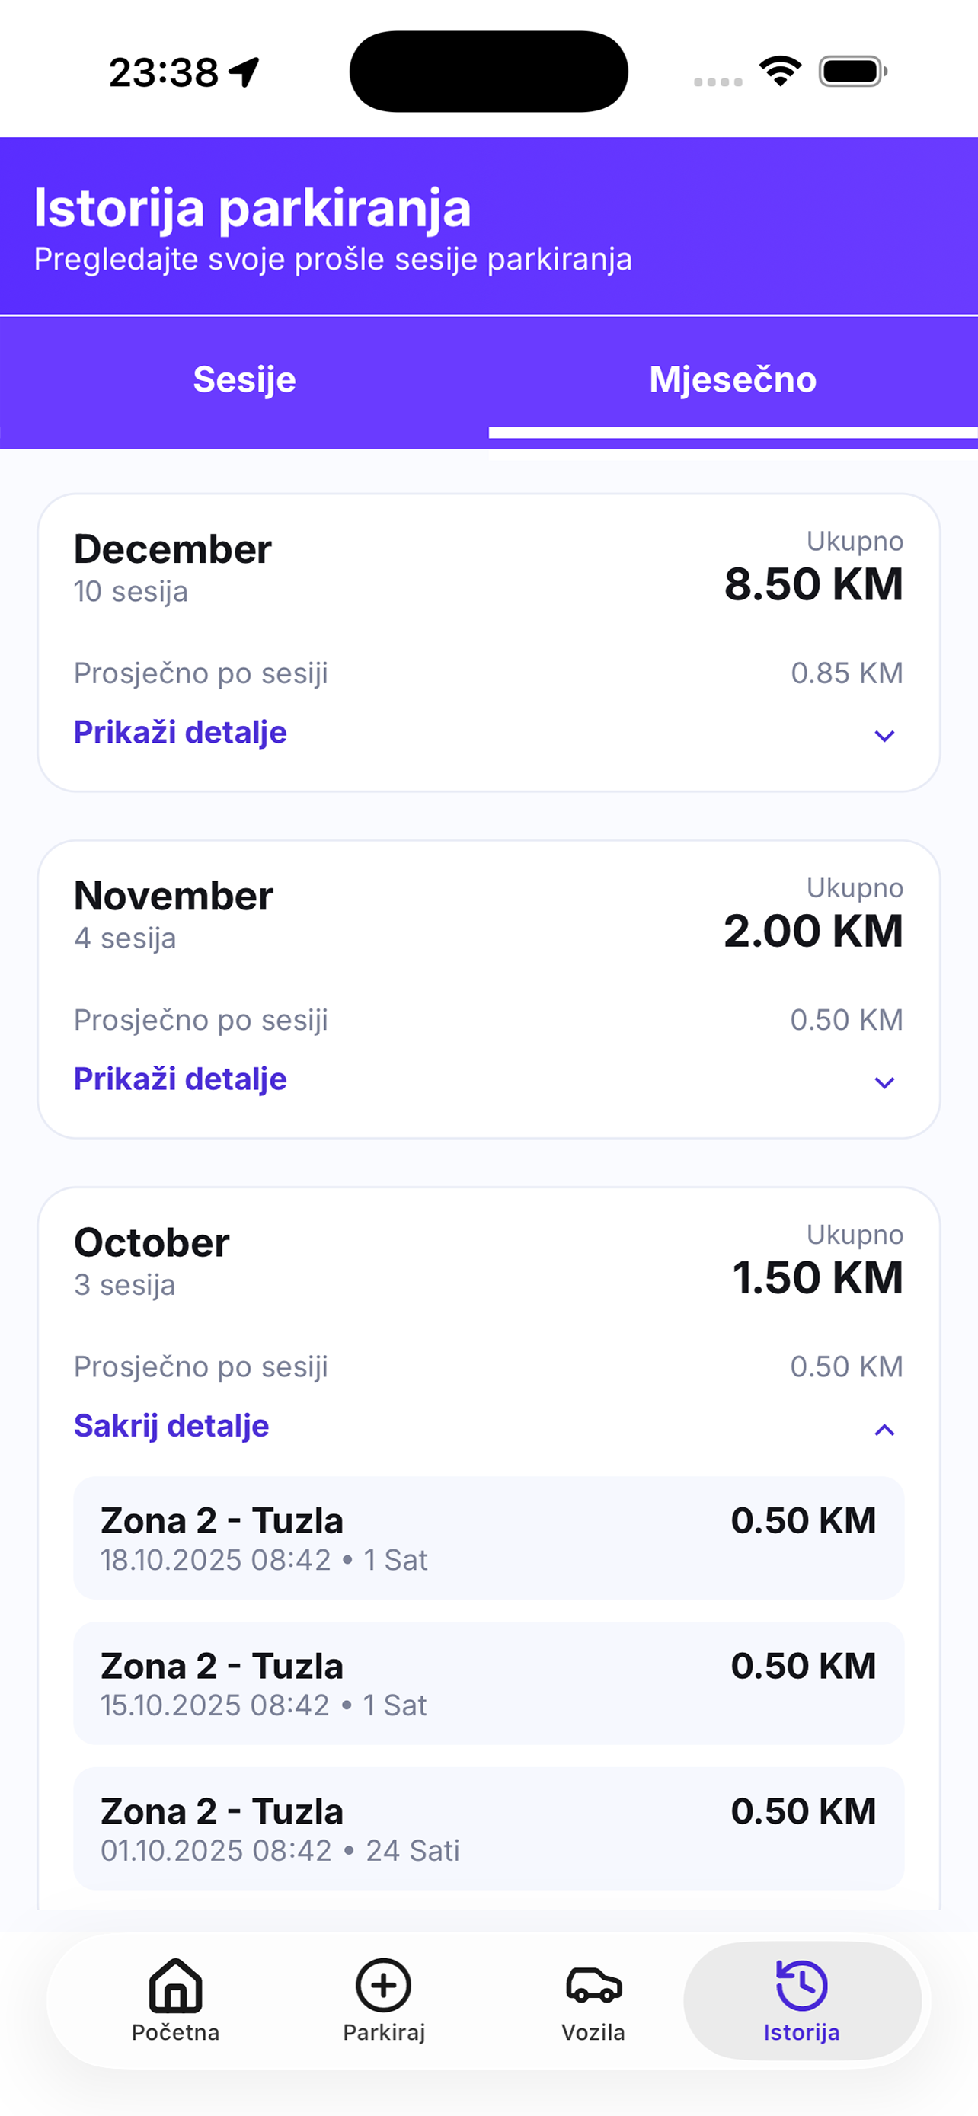Tap the cellular signal dots indicator

tap(718, 82)
